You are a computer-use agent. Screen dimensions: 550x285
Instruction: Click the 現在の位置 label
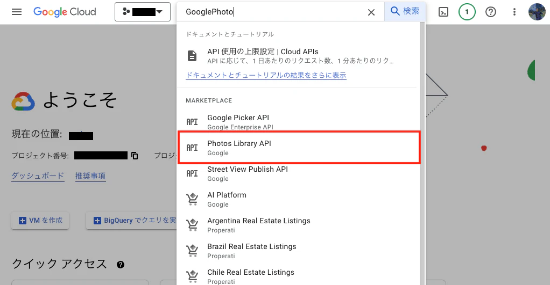coord(37,134)
